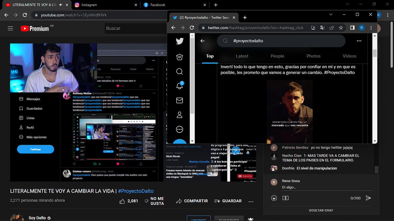
Task: Open new tab in Twitter window
Action: pos(245,17)
